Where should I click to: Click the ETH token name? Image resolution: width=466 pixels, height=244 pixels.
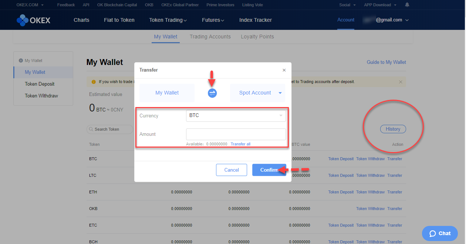[93, 192]
